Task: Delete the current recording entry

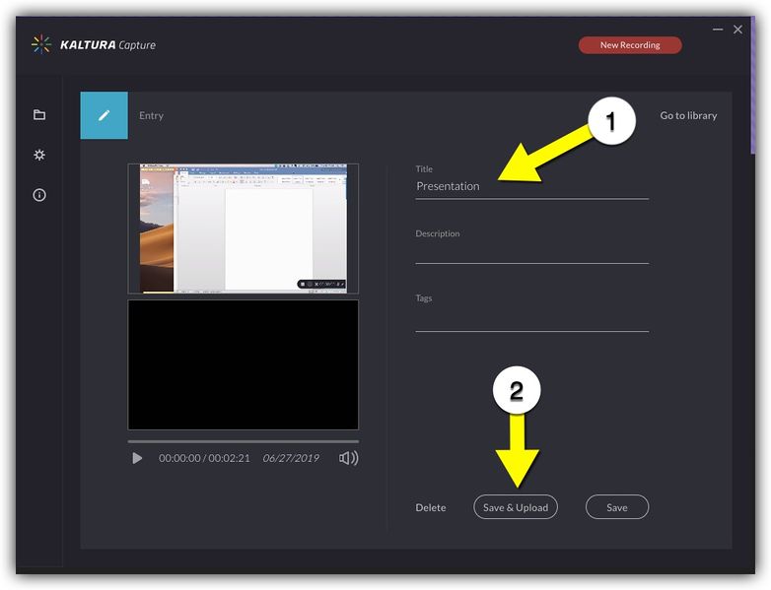Action: [x=430, y=507]
